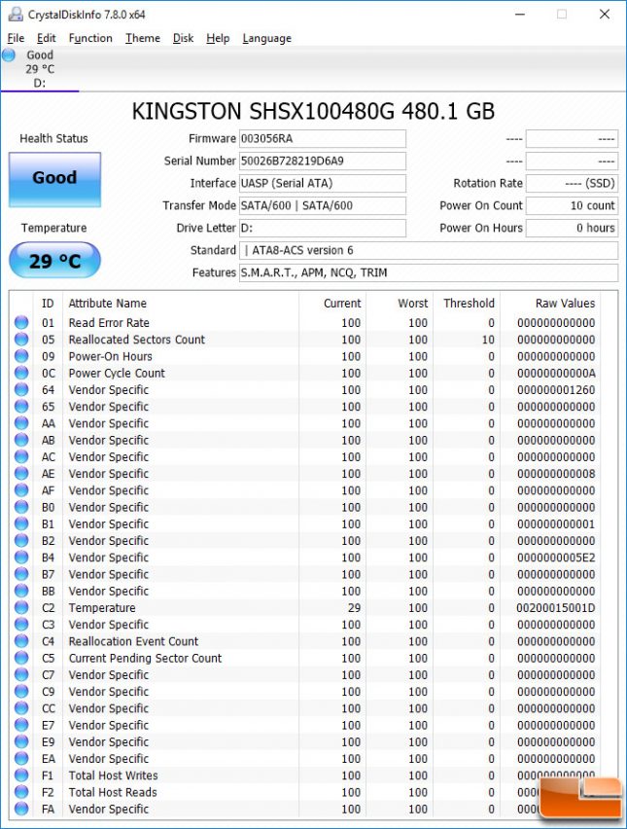Select the Read Error Rate attribute name
The image size is (627, 829).
109,322
